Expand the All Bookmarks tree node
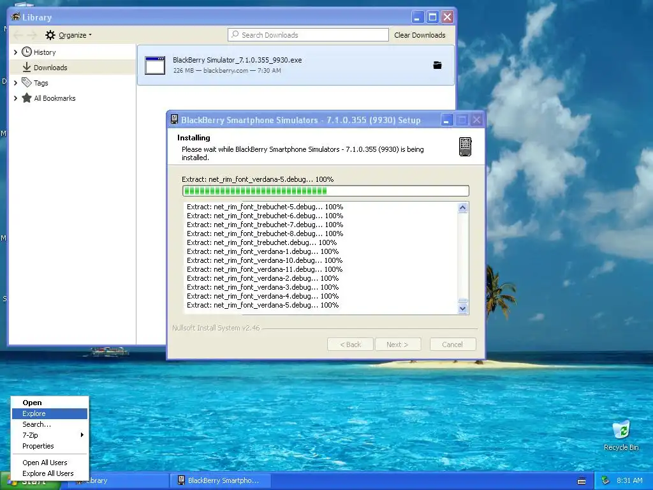653x490 pixels. pos(15,98)
